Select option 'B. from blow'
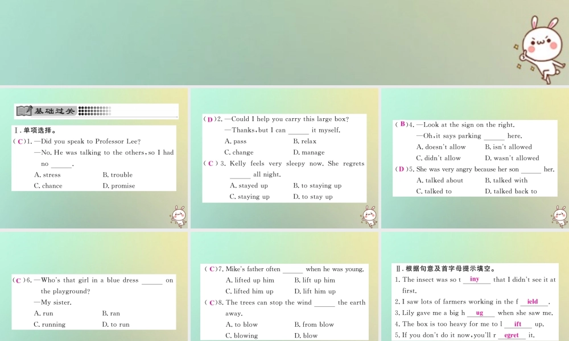569x341 pixels. pyautogui.click(x=314, y=325)
